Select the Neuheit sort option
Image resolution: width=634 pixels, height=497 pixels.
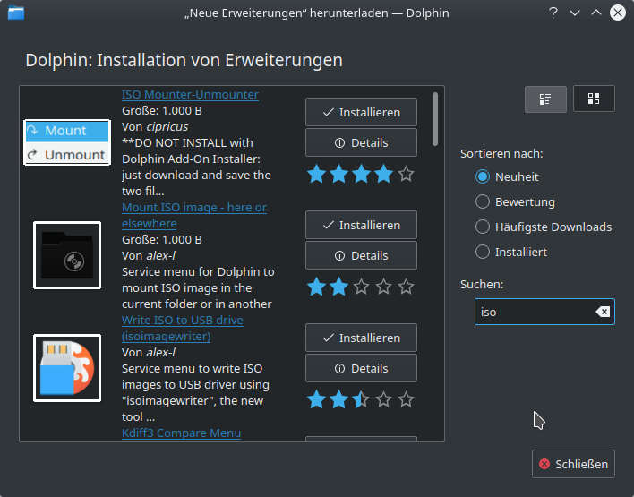[483, 177]
